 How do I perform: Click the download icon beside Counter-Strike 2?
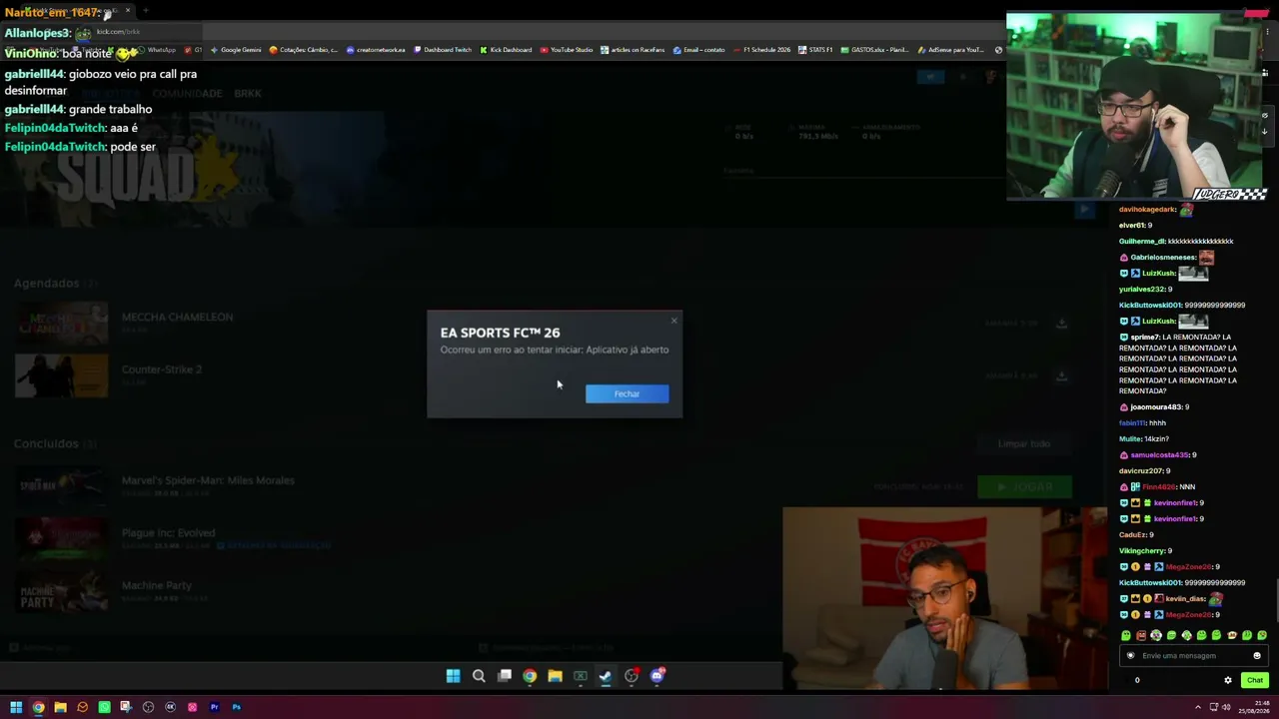click(1061, 375)
